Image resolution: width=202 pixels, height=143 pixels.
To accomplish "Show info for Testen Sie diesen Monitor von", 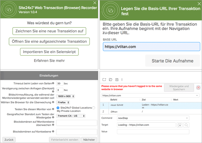I will pos(53,109).
